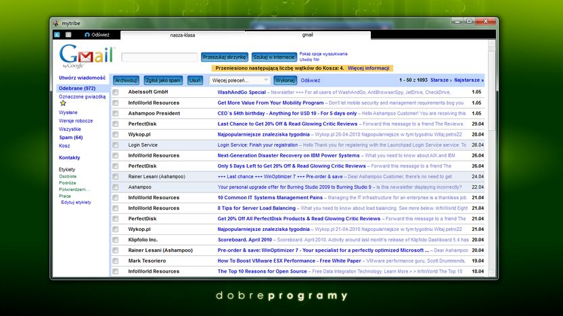Click the mytribe app icon in title bar
This screenshot has height=316, width=563.
55,23
